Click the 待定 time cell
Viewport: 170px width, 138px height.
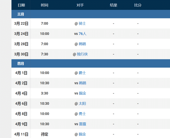click(x=45, y=134)
